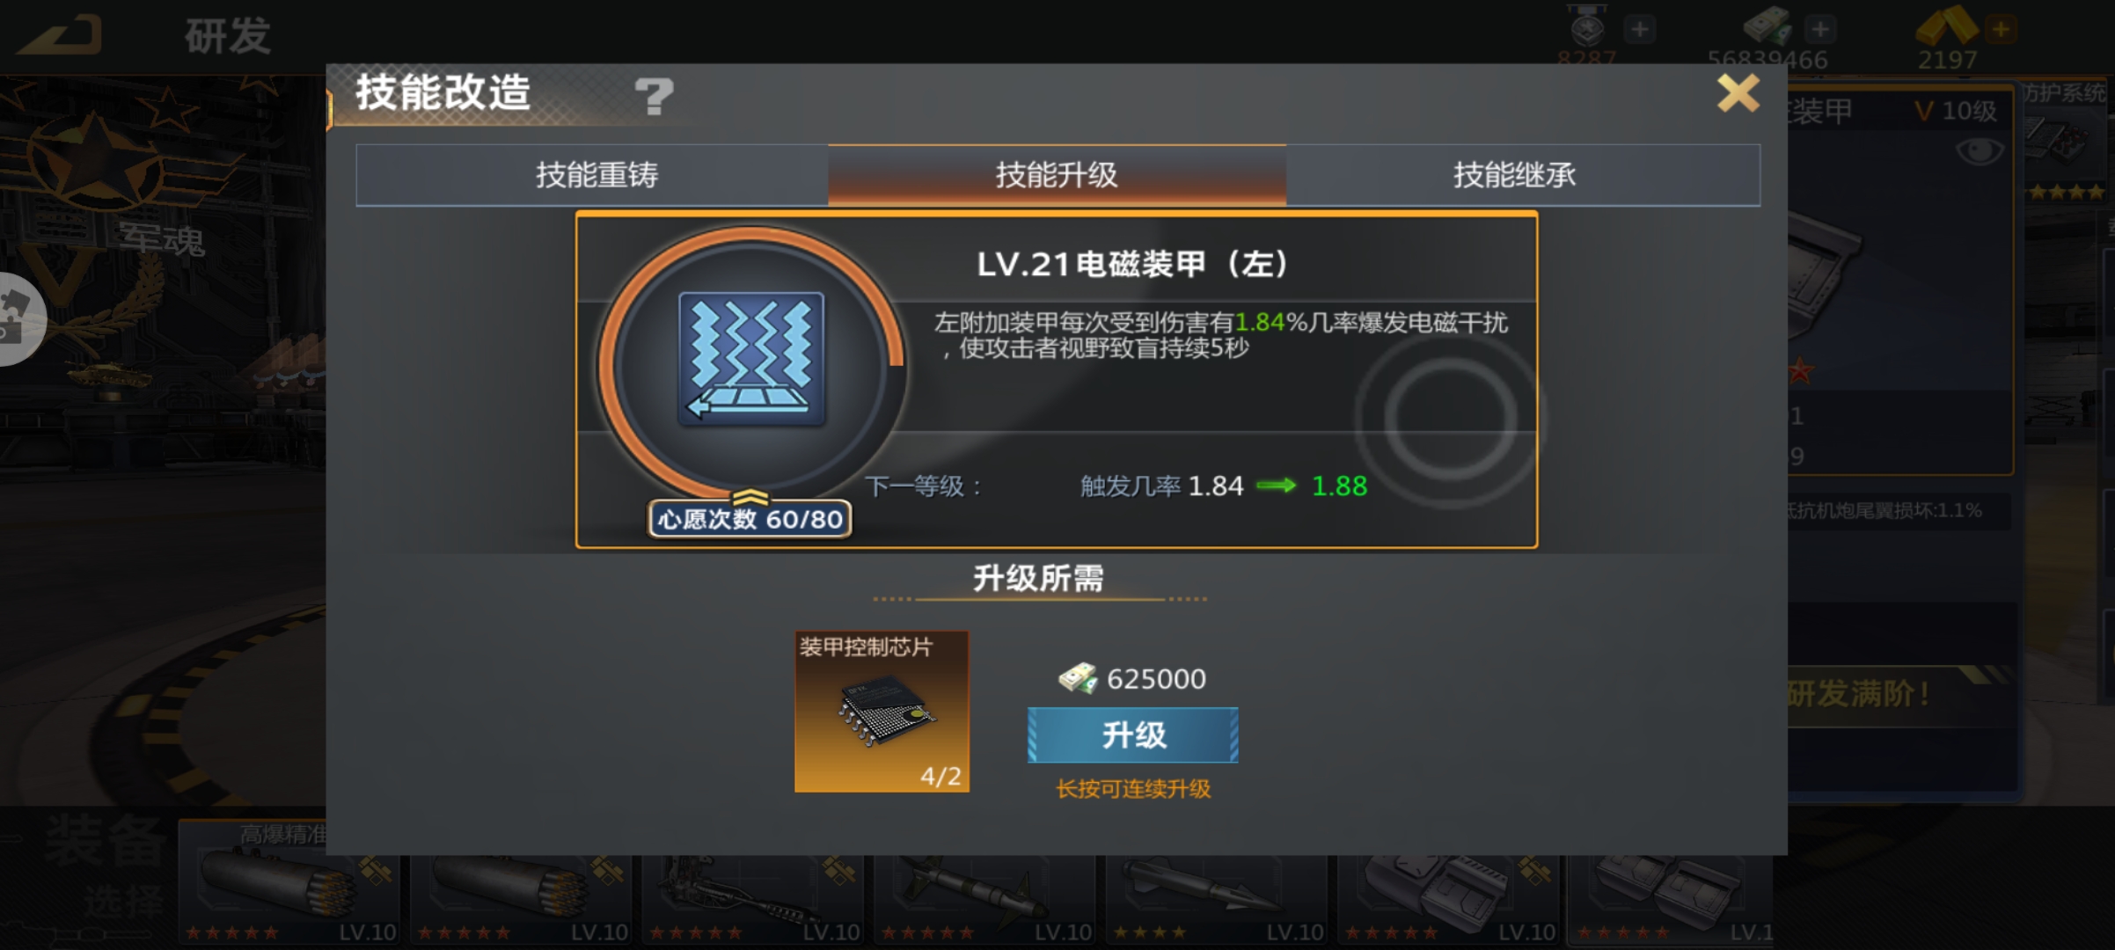Tap the empty circular skill slot
Image resolution: width=2115 pixels, height=950 pixels.
tap(1450, 418)
